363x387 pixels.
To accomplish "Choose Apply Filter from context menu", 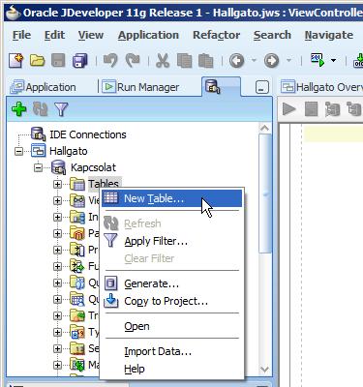I will click(x=171, y=241).
